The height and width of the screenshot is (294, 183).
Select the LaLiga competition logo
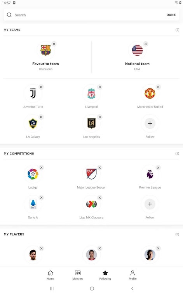[33, 174]
